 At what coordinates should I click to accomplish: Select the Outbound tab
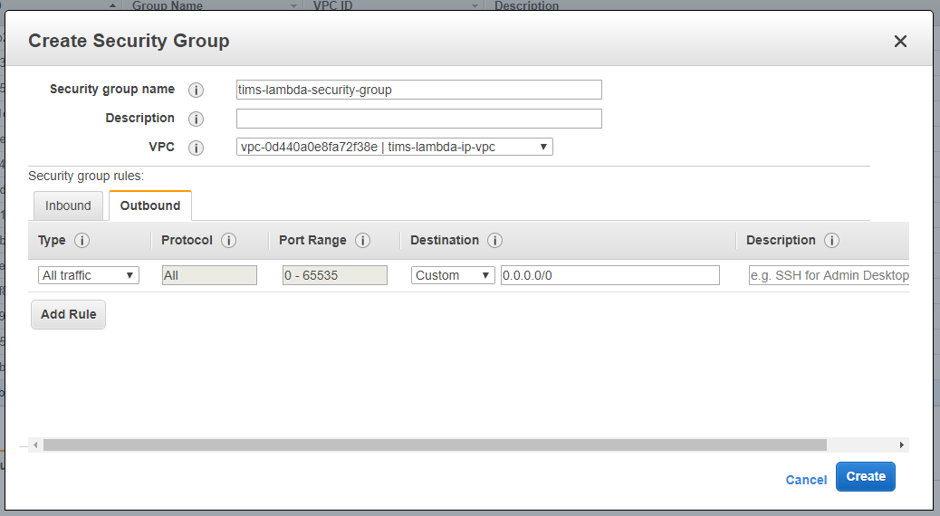pyautogui.click(x=150, y=205)
